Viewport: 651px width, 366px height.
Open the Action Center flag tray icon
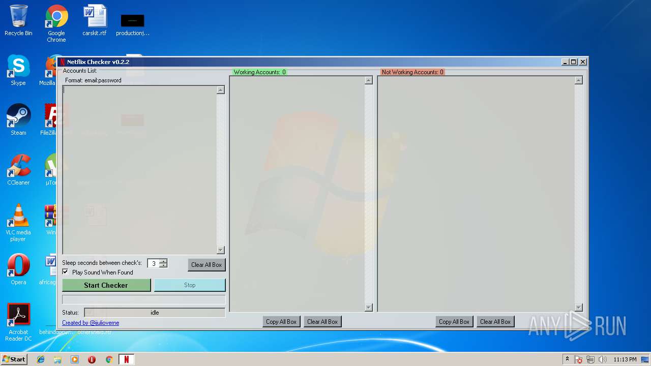pyautogui.click(x=578, y=359)
